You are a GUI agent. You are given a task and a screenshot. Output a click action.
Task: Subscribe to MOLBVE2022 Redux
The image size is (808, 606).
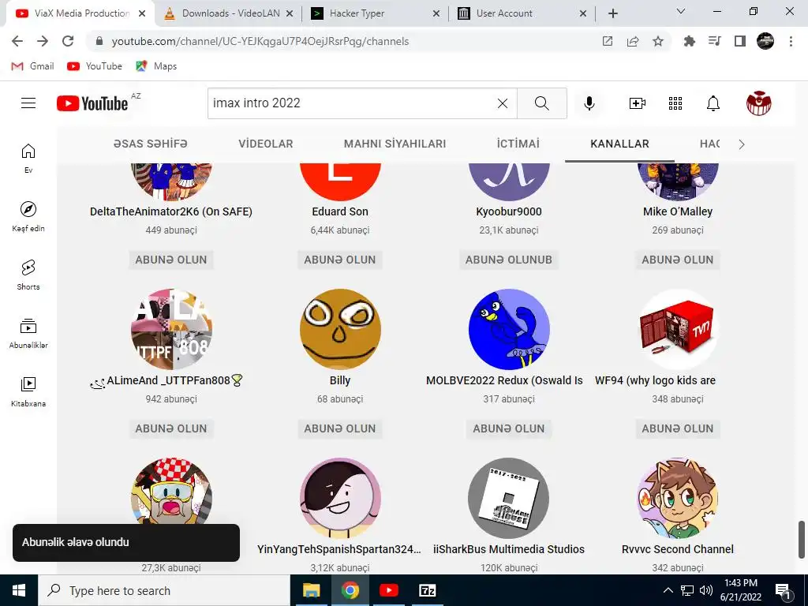click(x=509, y=428)
